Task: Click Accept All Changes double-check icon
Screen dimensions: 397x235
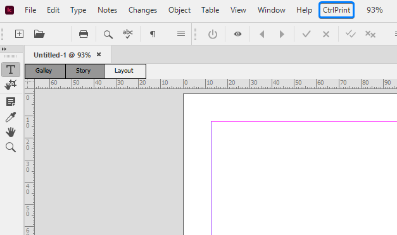Action: click(351, 34)
